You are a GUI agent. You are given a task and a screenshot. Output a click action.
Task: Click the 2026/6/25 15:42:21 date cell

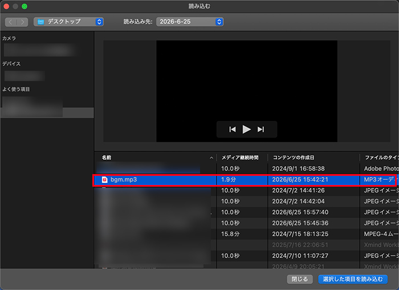click(x=300, y=180)
